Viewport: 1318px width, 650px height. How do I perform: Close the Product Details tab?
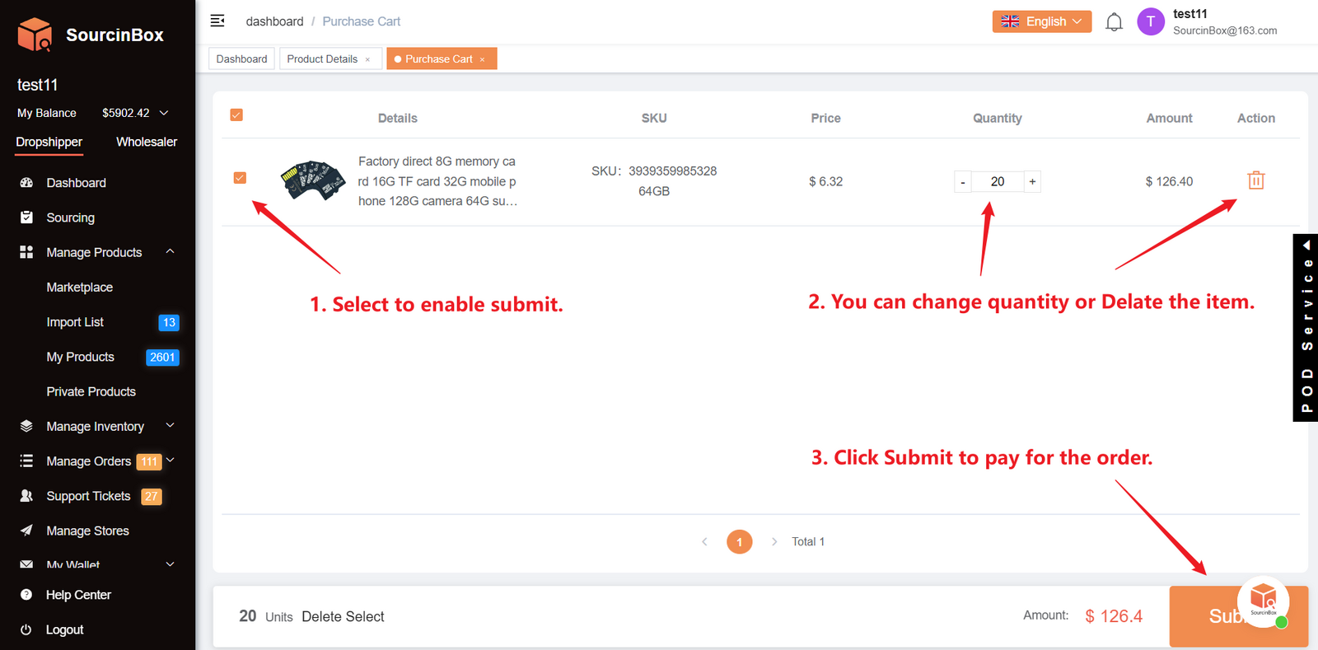point(368,59)
